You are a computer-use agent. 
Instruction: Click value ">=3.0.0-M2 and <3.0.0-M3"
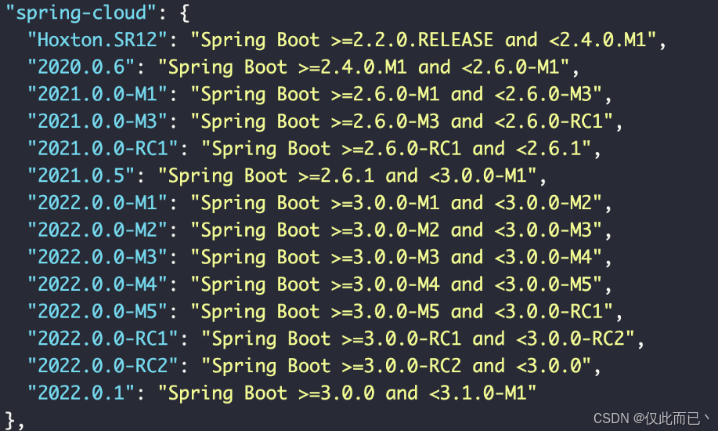462,230
